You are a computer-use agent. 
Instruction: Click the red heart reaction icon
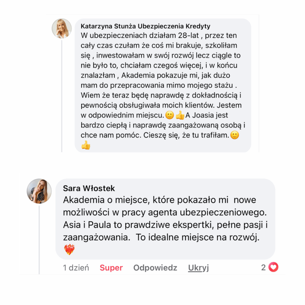click(x=273, y=267)
